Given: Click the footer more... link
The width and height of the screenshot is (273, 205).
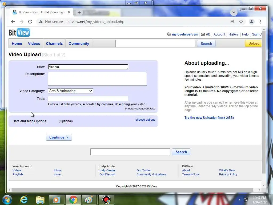Looking at the screenshot, I should 58,174.
